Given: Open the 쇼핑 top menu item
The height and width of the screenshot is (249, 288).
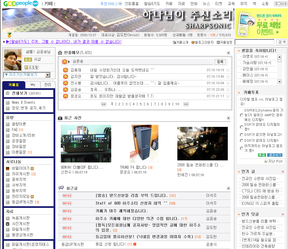Looking at the screenshot, I should point(265,4).
